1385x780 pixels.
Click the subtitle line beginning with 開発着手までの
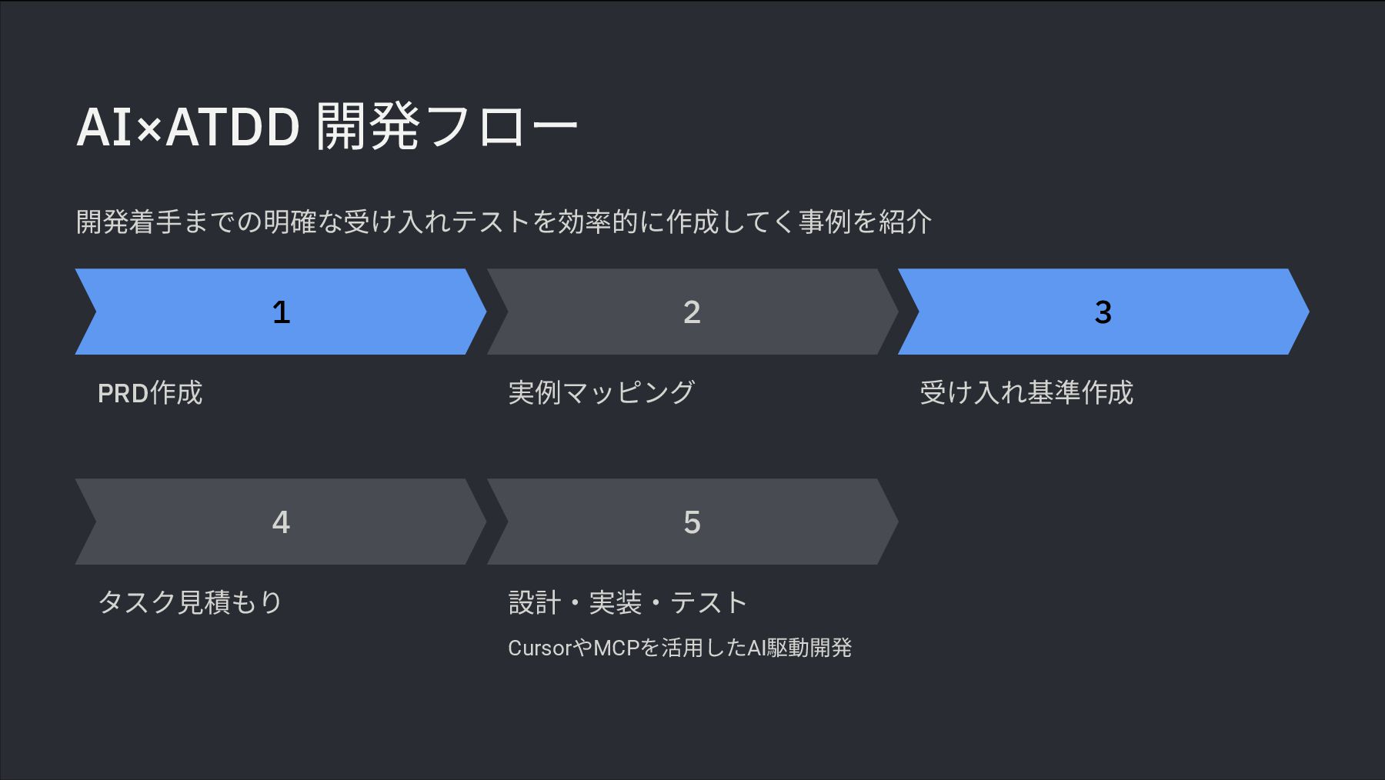503,222
